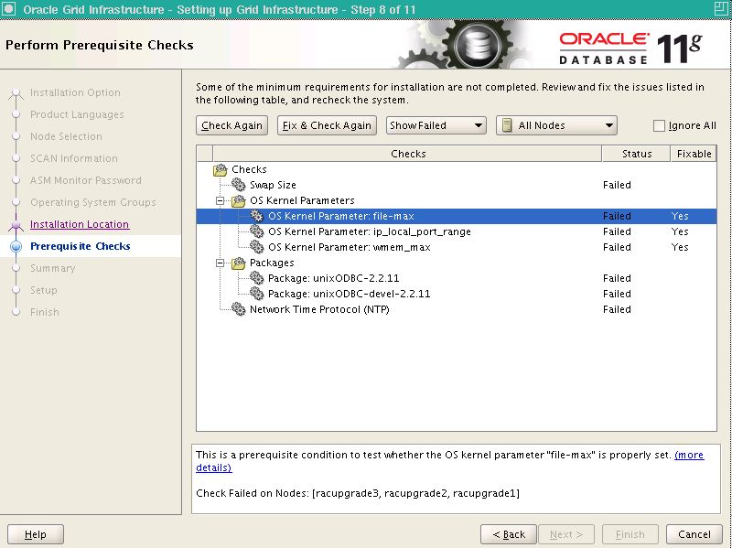Go to Installation Location step
Image resolution: width=732 pixels, height=548 pixels.
click(x=80, y=224)
